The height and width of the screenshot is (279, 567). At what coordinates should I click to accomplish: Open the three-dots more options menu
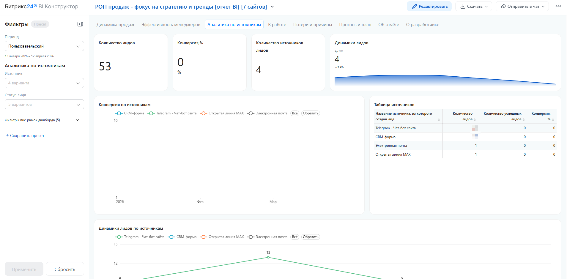[x=558, y=6]
